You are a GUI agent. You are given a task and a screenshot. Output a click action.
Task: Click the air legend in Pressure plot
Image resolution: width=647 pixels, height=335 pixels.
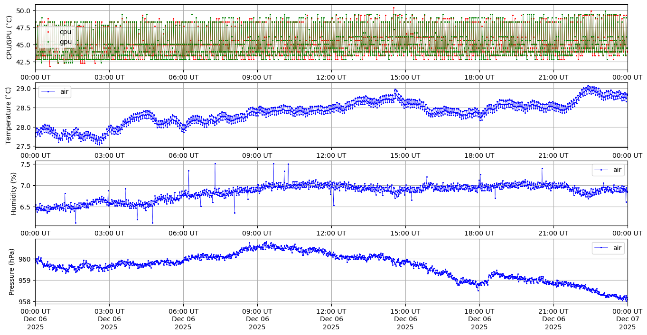coord(608,248)
